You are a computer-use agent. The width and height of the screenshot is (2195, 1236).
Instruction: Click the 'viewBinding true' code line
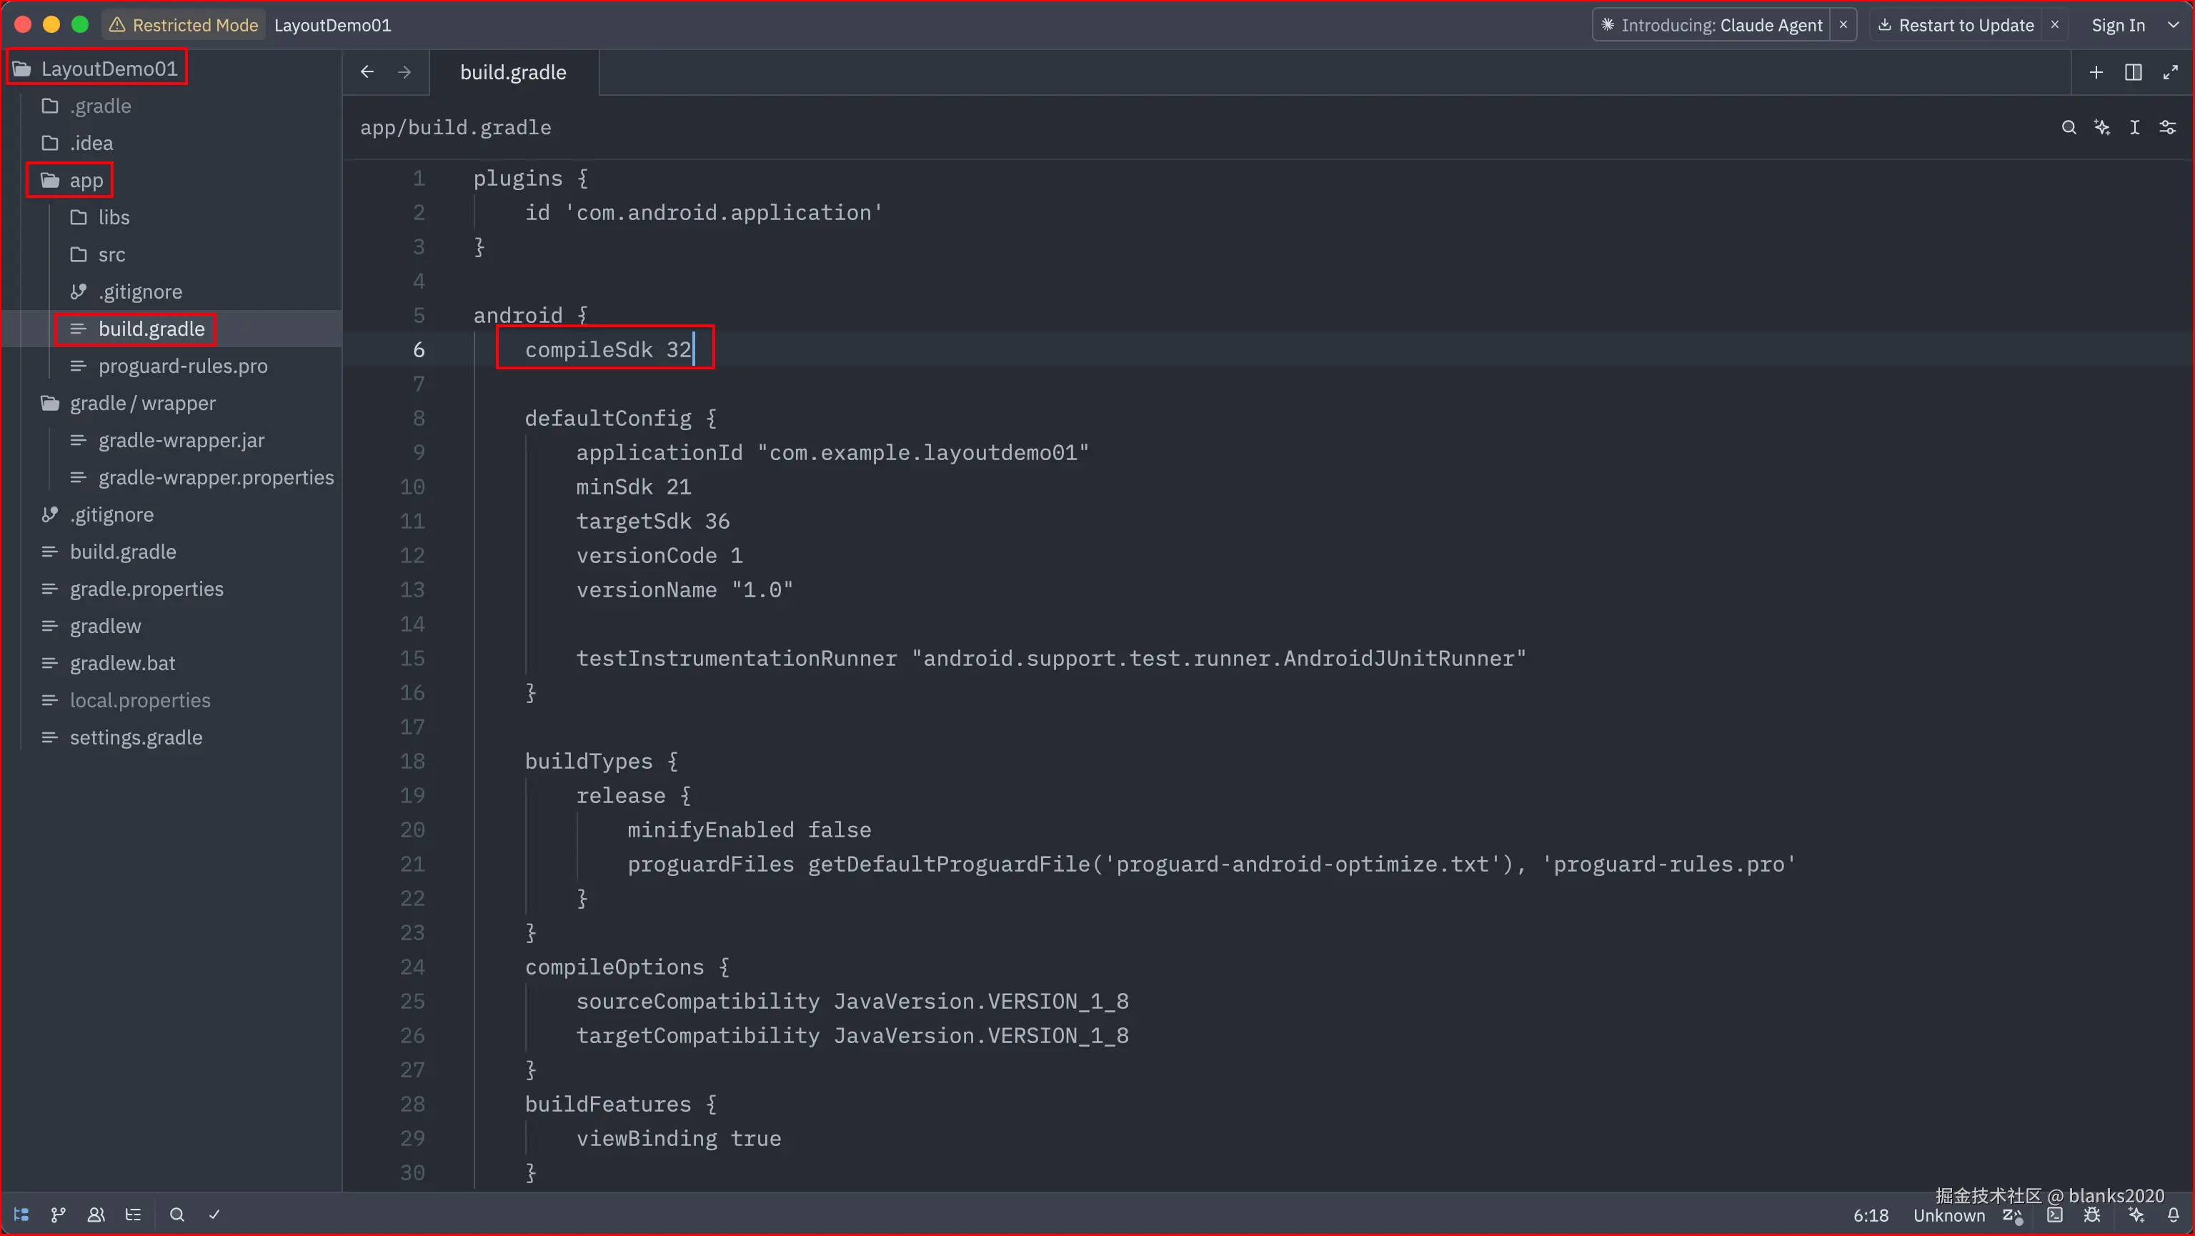(678, 1139)
